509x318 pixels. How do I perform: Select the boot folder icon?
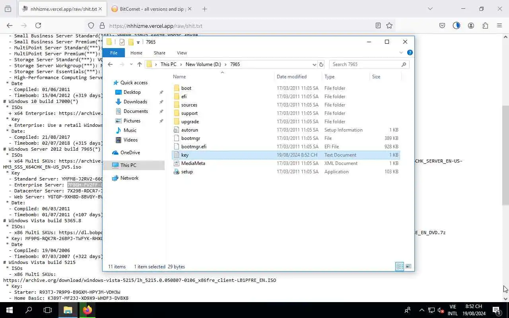[177, 88]
